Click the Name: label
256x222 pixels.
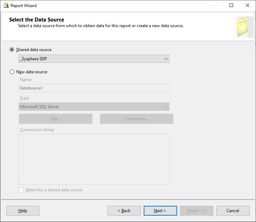click(x=26, y=80)
